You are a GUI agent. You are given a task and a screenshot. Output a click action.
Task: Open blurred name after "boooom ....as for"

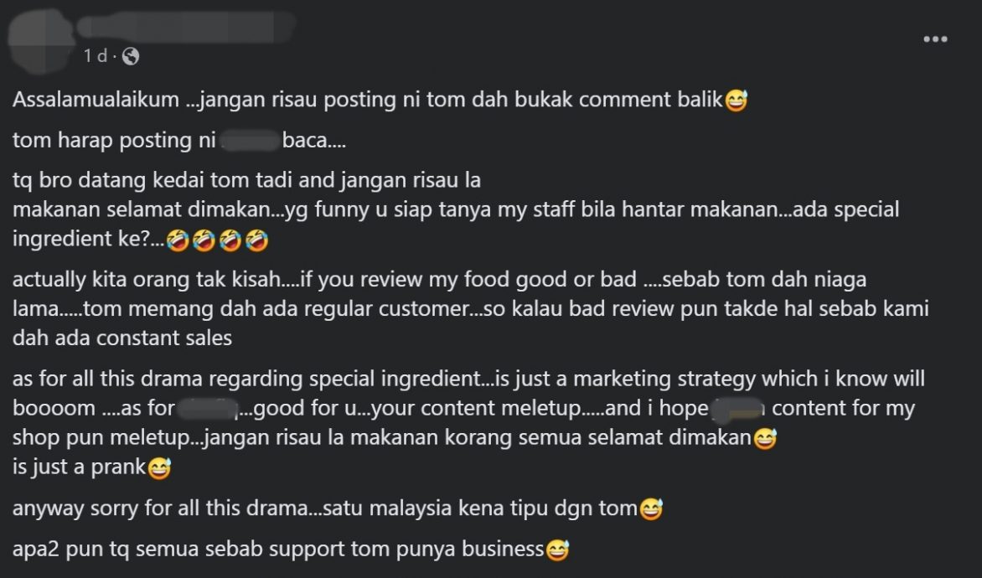[x=207, y=408]
